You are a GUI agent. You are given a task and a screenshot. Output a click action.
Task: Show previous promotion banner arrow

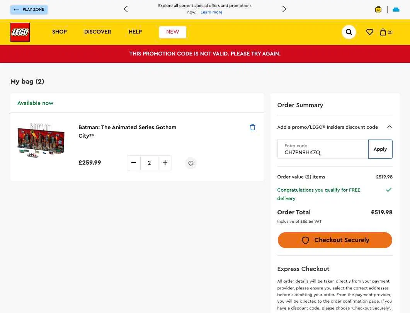click(126, 9)
